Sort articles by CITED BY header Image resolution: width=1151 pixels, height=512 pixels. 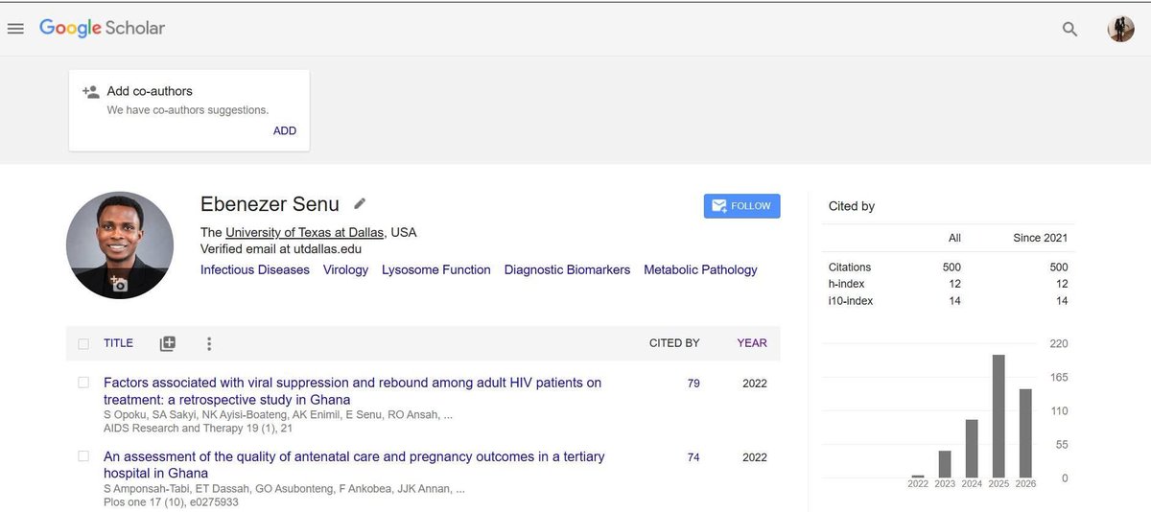click(x=674, y=343)
